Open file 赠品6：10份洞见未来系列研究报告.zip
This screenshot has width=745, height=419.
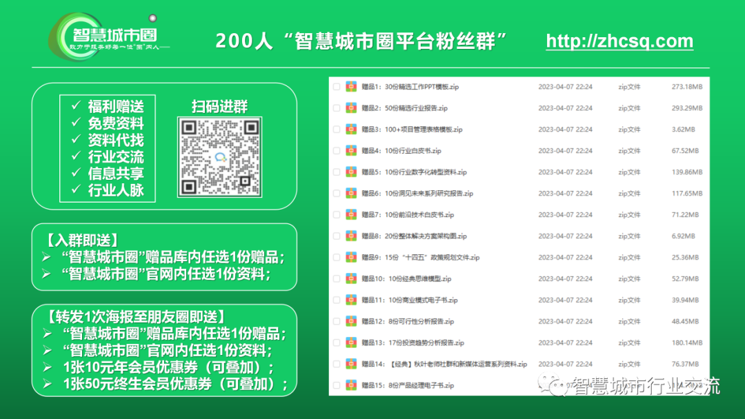pyautogui.click(x=417, y=194)
